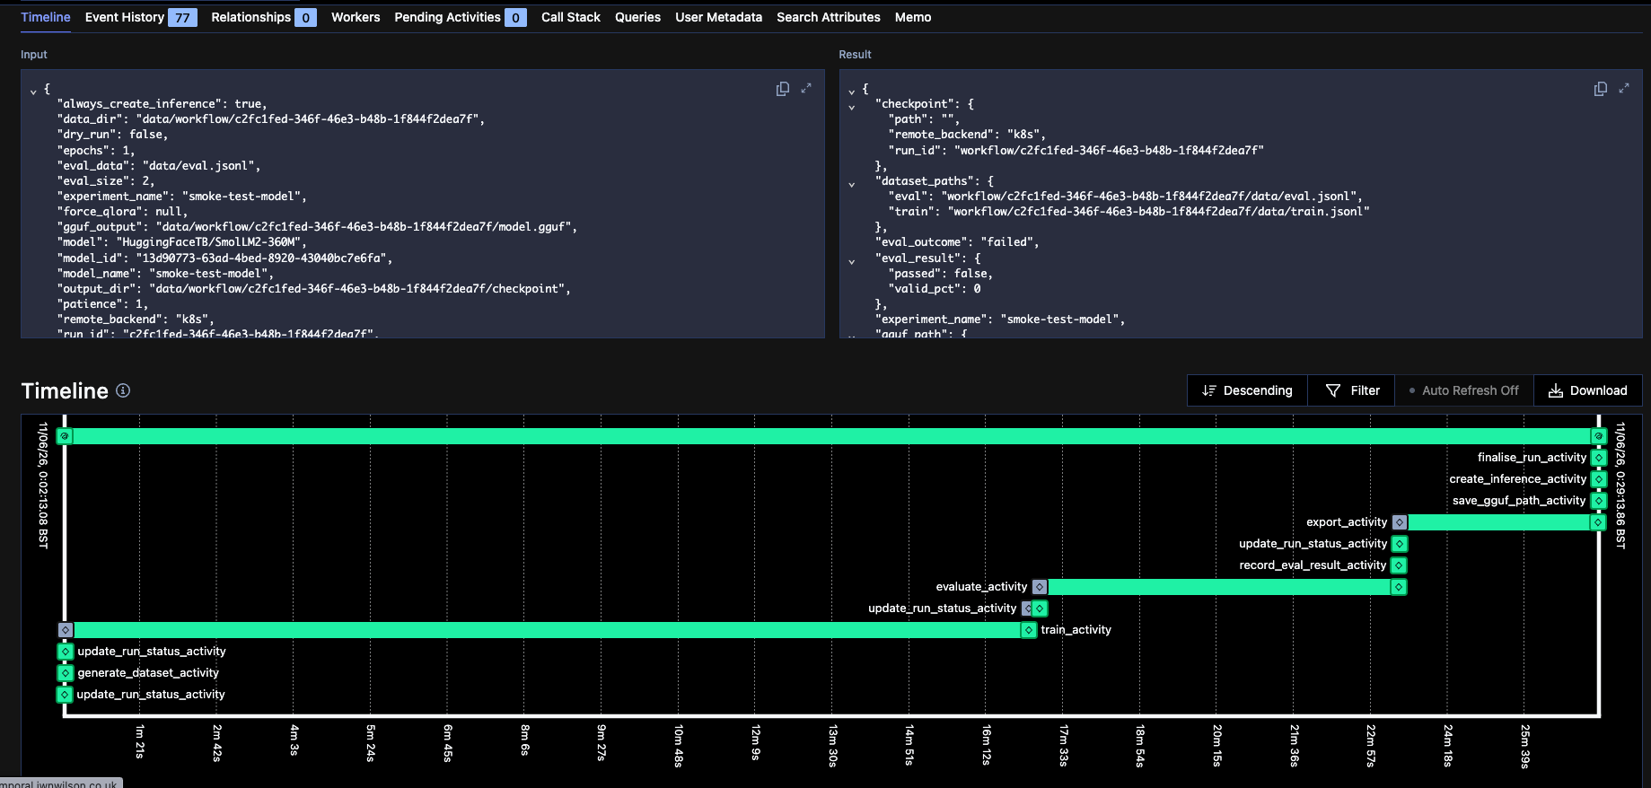Open the Pending Activities tab
The image size is (1651, 788).
pyautogui.click(x=461, y=17)
